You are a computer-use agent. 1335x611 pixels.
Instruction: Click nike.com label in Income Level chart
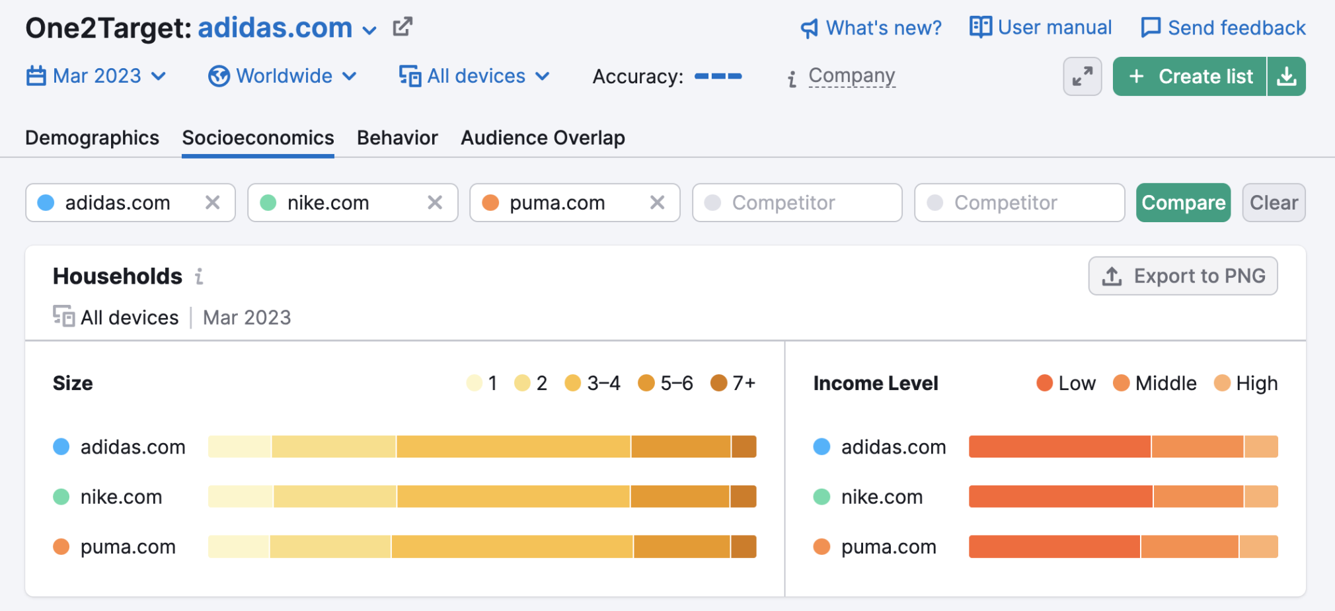point(882,497)
